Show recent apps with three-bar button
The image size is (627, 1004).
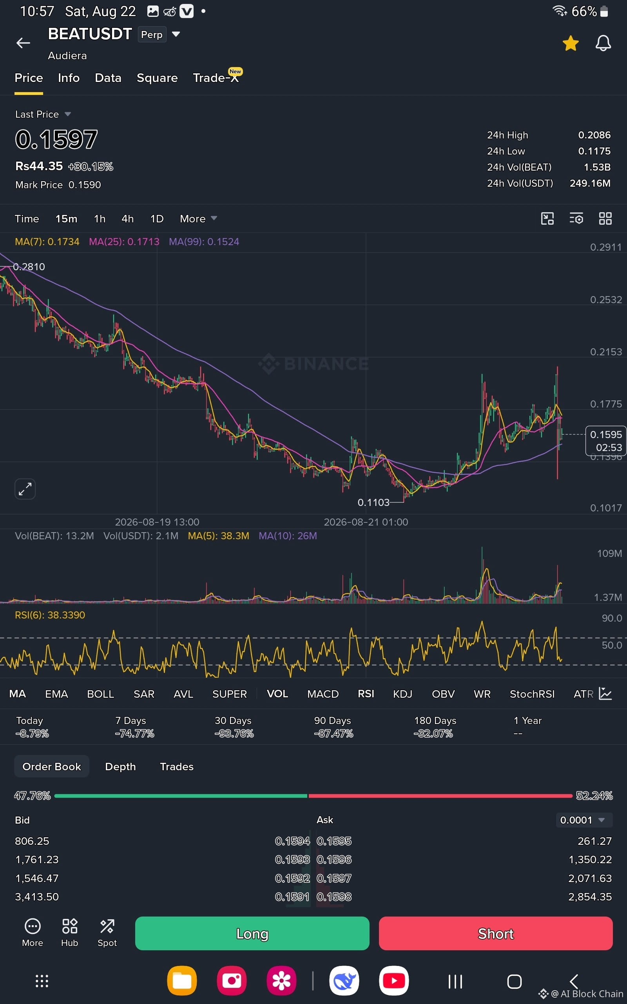point(455,982)
